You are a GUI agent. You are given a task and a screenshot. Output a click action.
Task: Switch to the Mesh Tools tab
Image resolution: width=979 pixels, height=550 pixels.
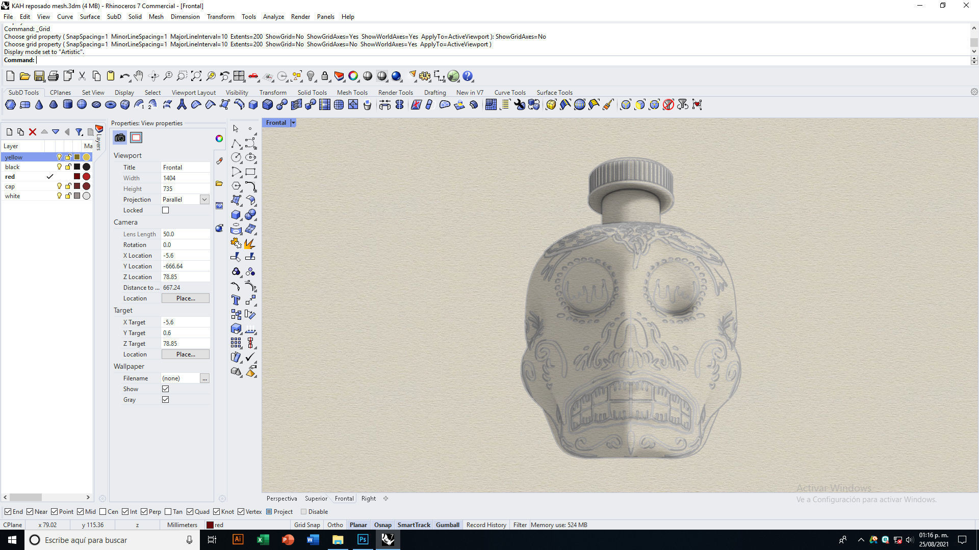(352, 93)
